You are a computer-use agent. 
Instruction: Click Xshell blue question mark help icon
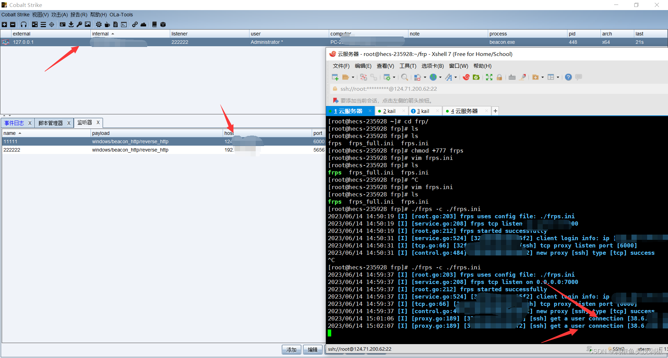pos(568,77)
